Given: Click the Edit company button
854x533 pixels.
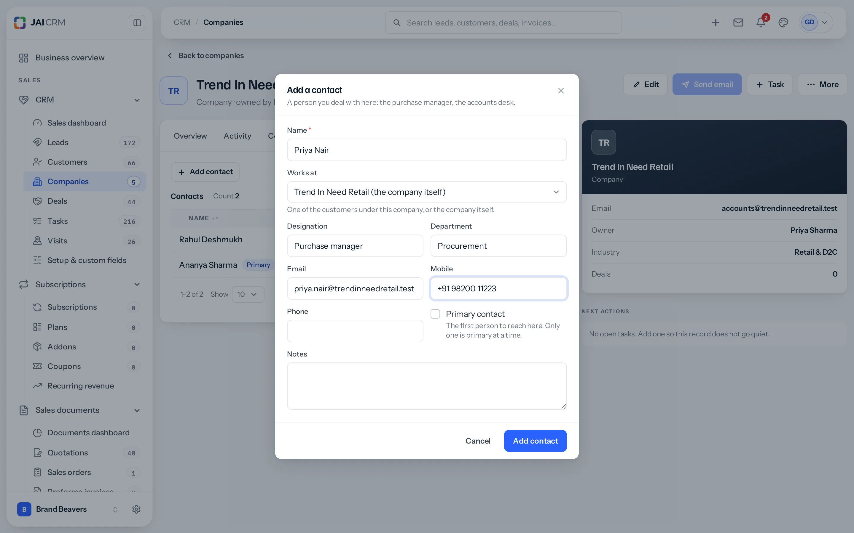Looking at the screenshot, I should click(645, 84).
